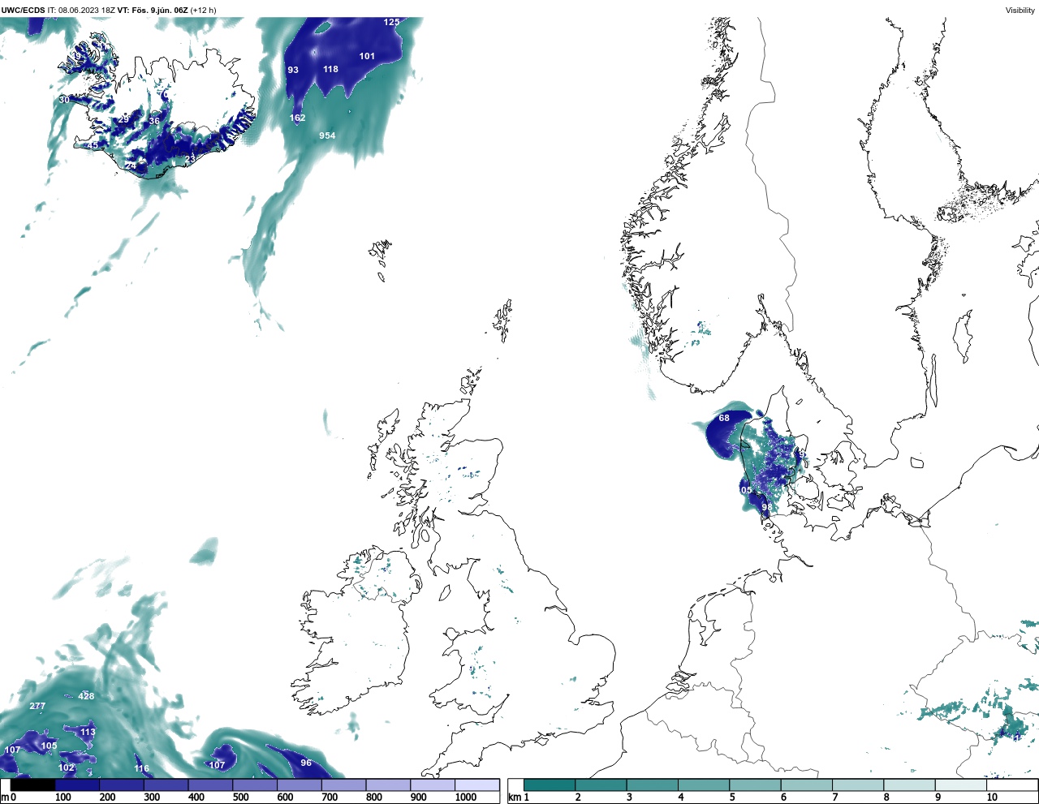
Task: Click the '1000' tick label in the legend
Action: pos(466,798)
